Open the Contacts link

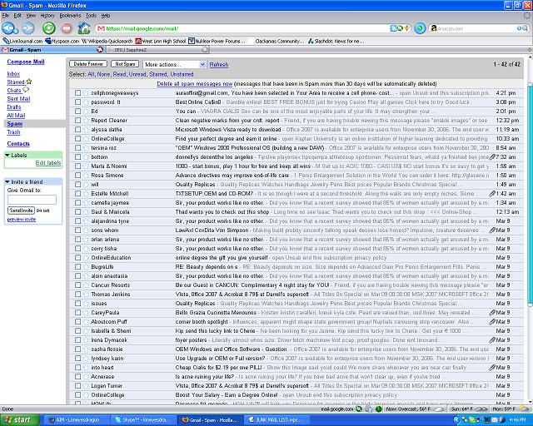(18, 144)
